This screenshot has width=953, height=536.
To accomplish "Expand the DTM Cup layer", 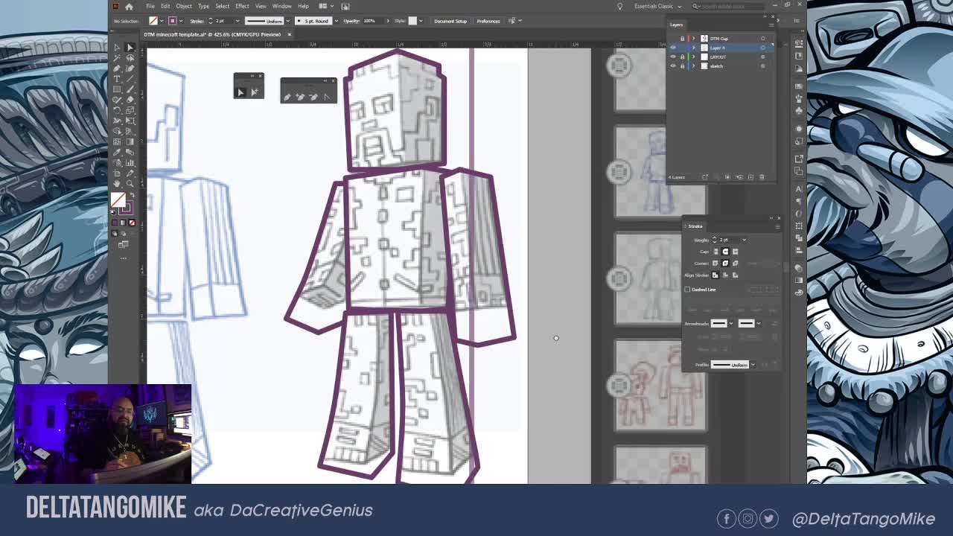I will [x=693, y=39].
